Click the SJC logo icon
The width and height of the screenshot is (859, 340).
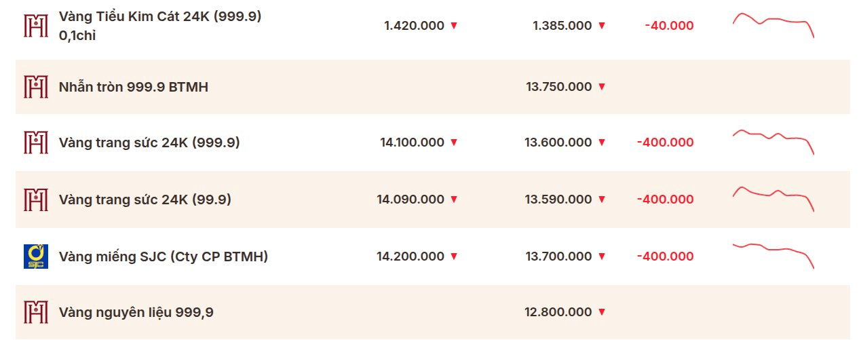pyautogui.click(x=35, y=257)
